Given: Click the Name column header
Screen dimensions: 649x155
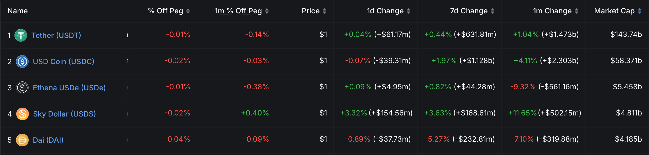Looking at the screenshot, I should pyautogui.click(x=17, y=11).
